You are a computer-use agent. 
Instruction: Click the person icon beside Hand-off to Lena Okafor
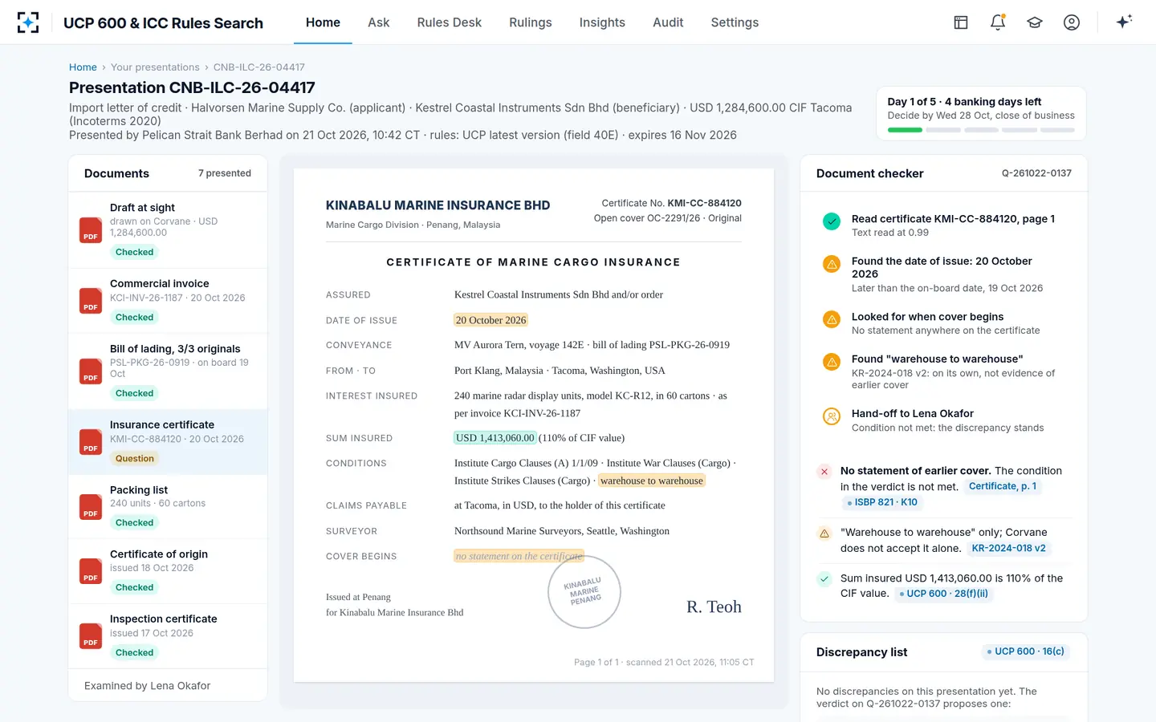[x=832, y=416]
